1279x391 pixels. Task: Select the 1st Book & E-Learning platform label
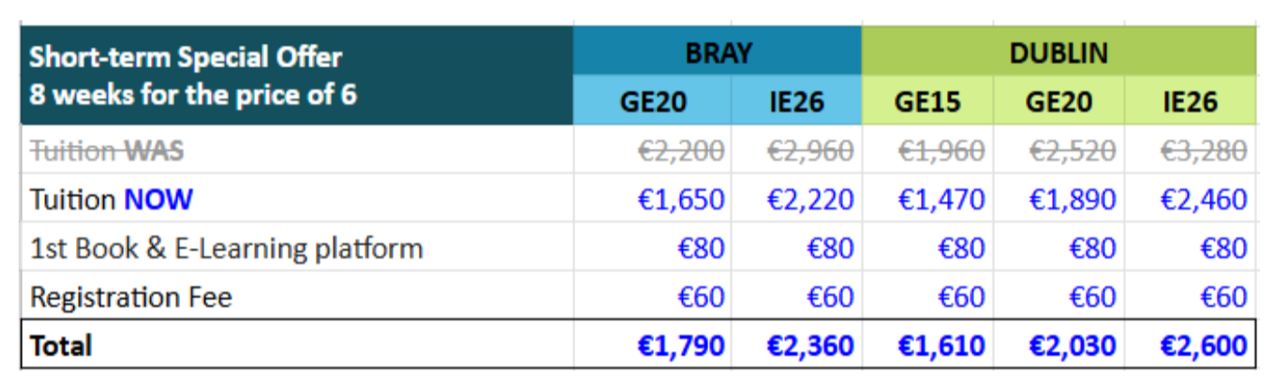pyautogui.click(x=226, y=248)
